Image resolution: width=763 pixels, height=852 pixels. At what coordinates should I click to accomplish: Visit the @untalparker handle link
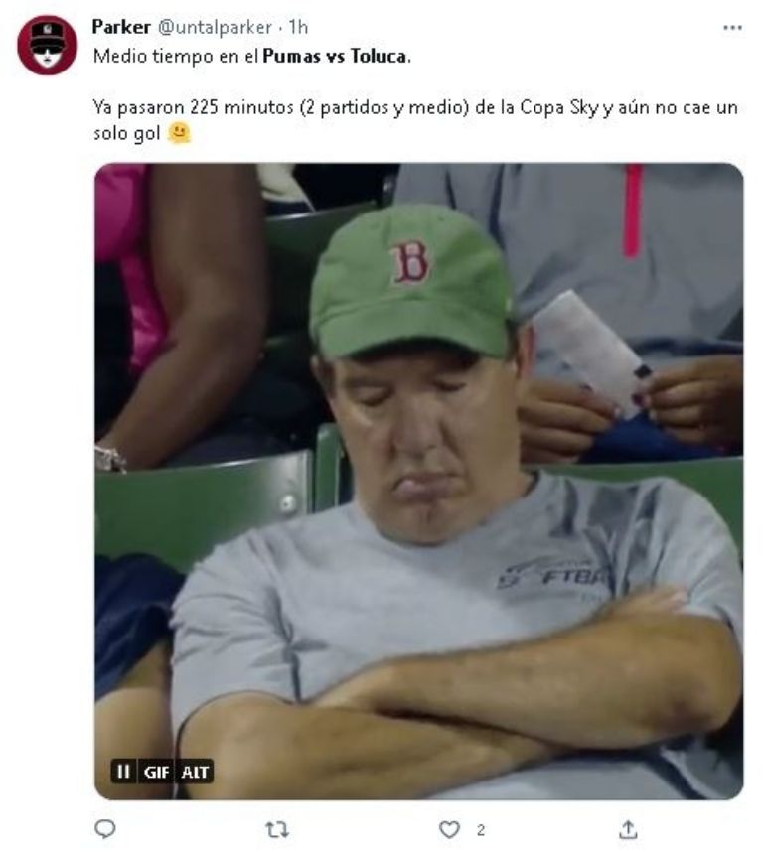tap(215, 27)
